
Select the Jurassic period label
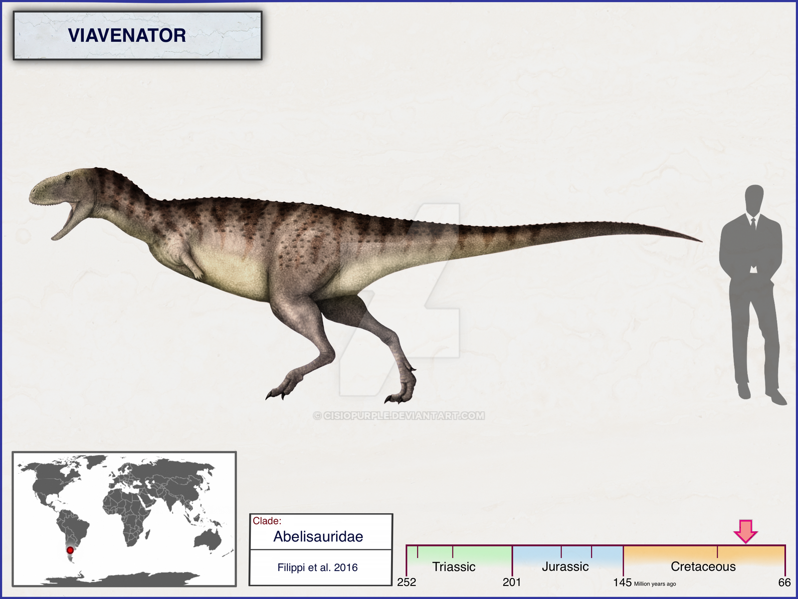point(566,567)
